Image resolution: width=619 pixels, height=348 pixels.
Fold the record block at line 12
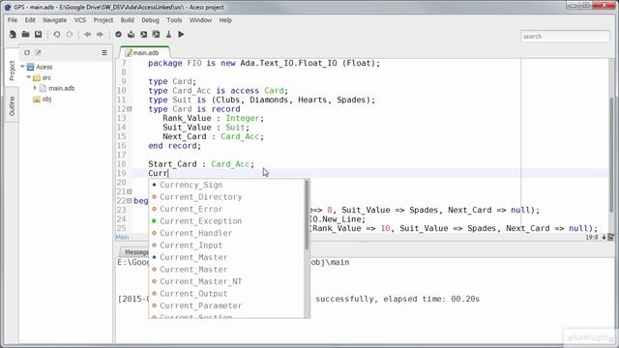(130, 109)
